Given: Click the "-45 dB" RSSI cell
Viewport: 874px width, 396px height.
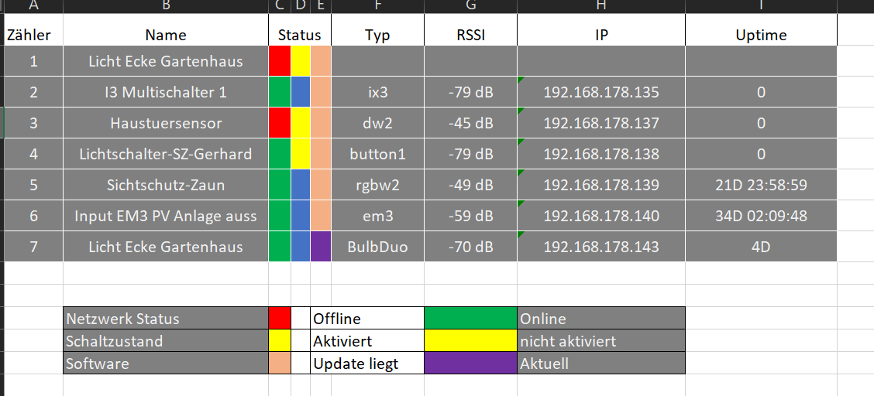Looking at the screenshot, I should 470,123.
